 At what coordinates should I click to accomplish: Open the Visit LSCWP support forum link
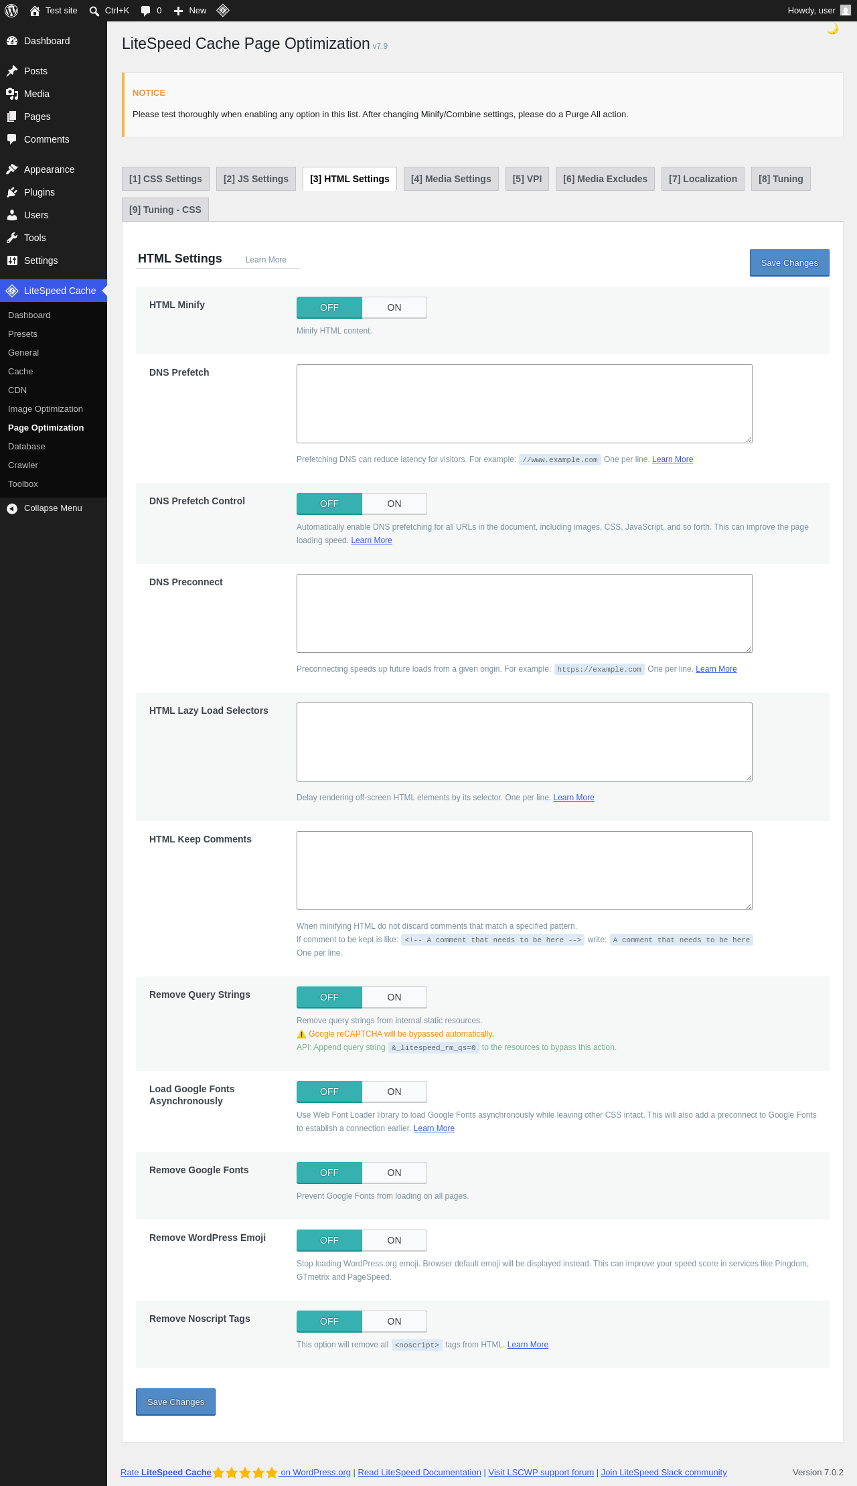[541, 1472]
